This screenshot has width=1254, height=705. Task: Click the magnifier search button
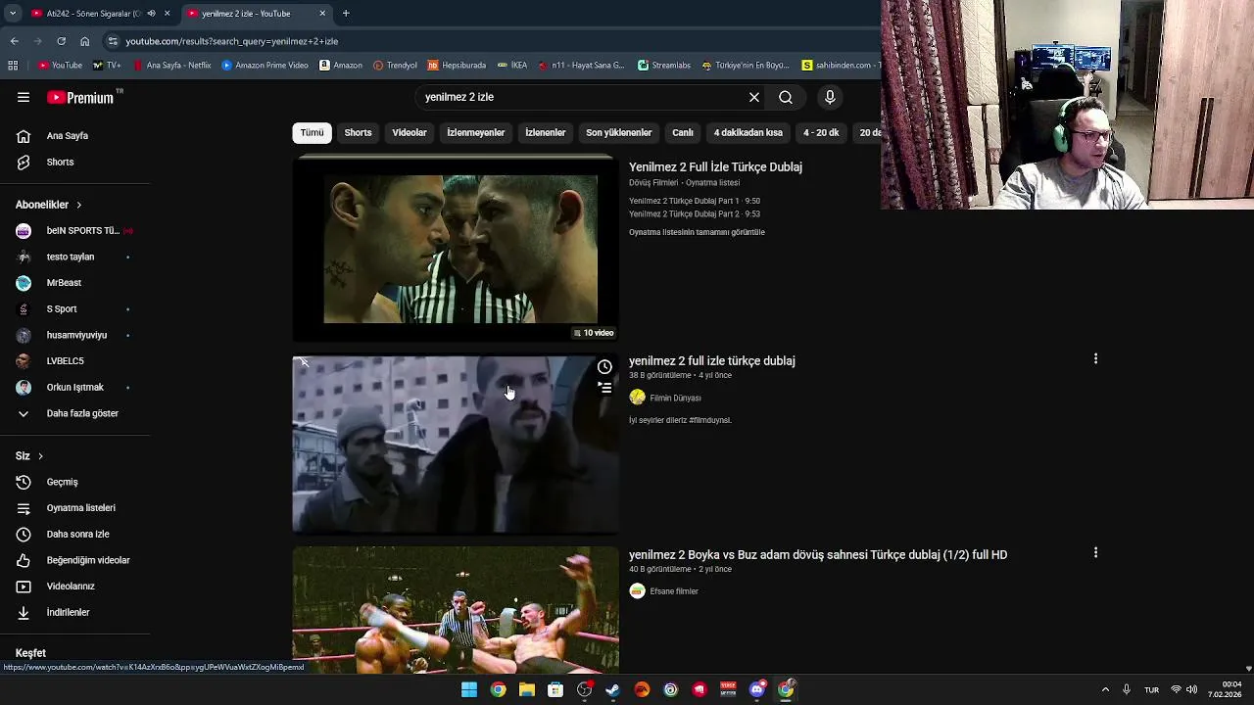(x=786, y=97)
